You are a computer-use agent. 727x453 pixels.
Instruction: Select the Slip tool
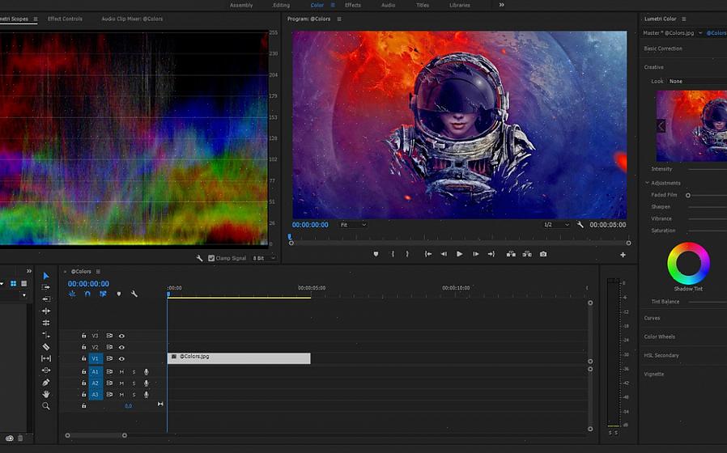click(x=46, y=358)
